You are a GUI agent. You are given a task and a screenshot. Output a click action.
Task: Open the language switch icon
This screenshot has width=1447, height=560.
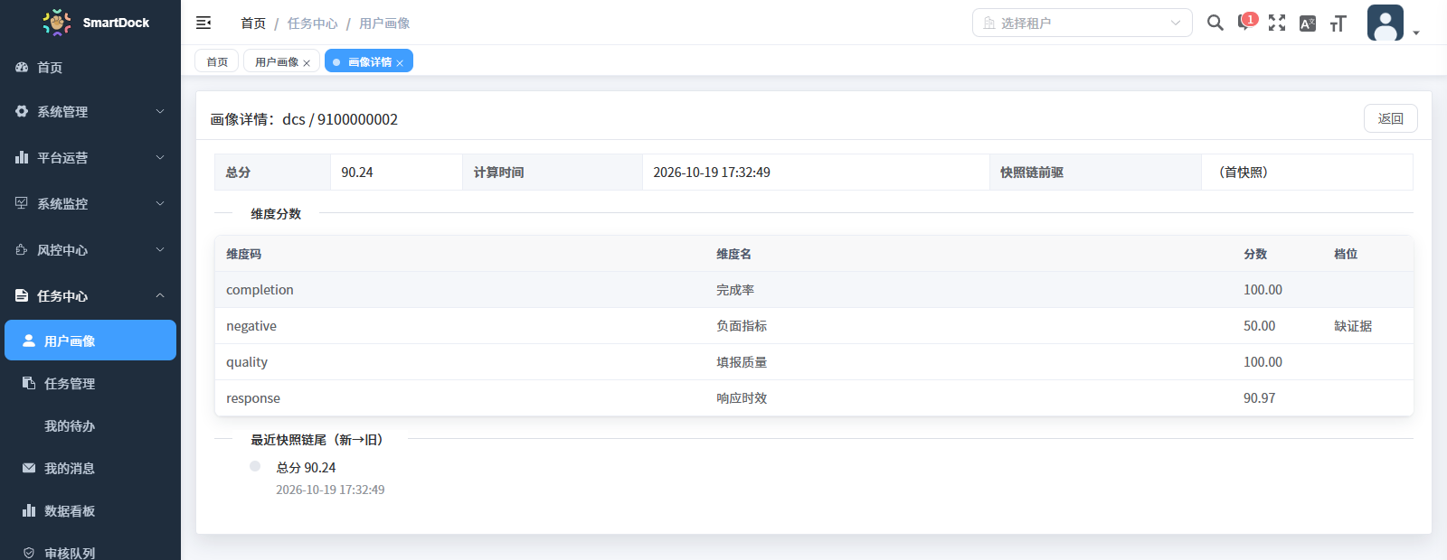[x=1308, y=23]
